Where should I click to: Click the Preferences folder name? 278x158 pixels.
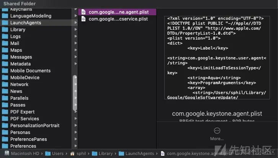(x=23, y=146)
